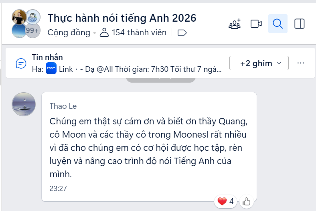Open the add members icon
Screen dimensions: 316x211
tap(235, 24)
